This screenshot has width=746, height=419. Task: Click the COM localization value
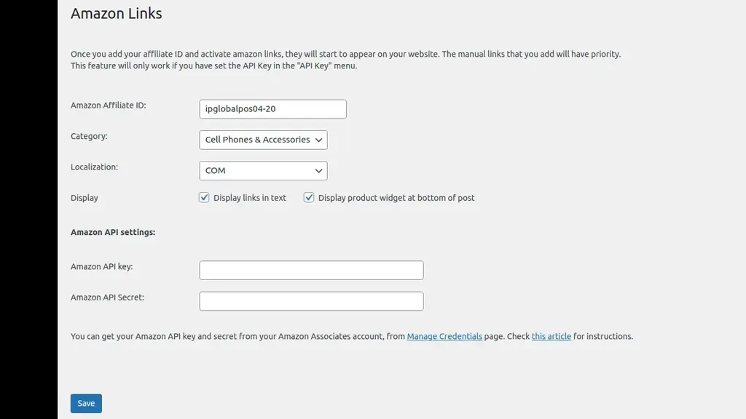216,170
